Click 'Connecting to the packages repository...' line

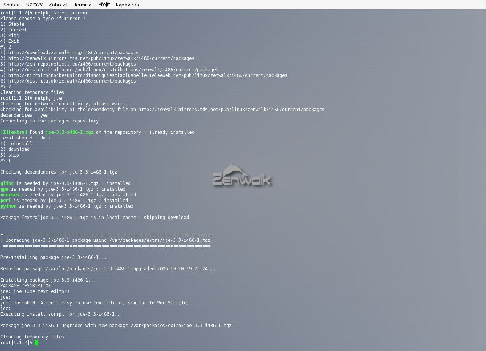(54, 121)
